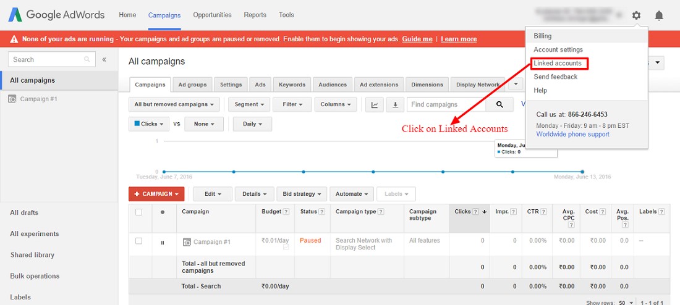Click the Paused status text
The height and width of the screenshot is (305, 680).
click(310, 240)
